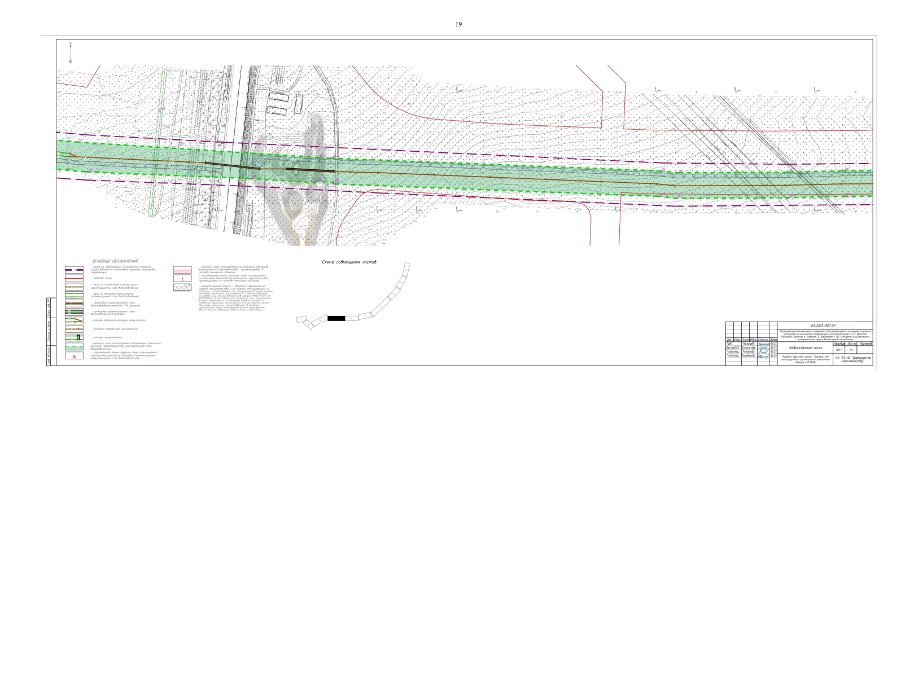Click the gravity sewer well legend symbol
901x677 pixels.
pyautogui.click(x=74, y=329)
